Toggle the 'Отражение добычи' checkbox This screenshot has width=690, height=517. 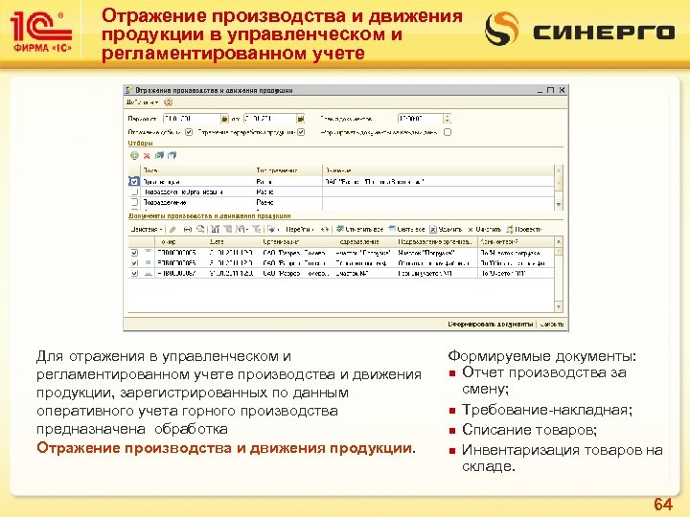189,132
